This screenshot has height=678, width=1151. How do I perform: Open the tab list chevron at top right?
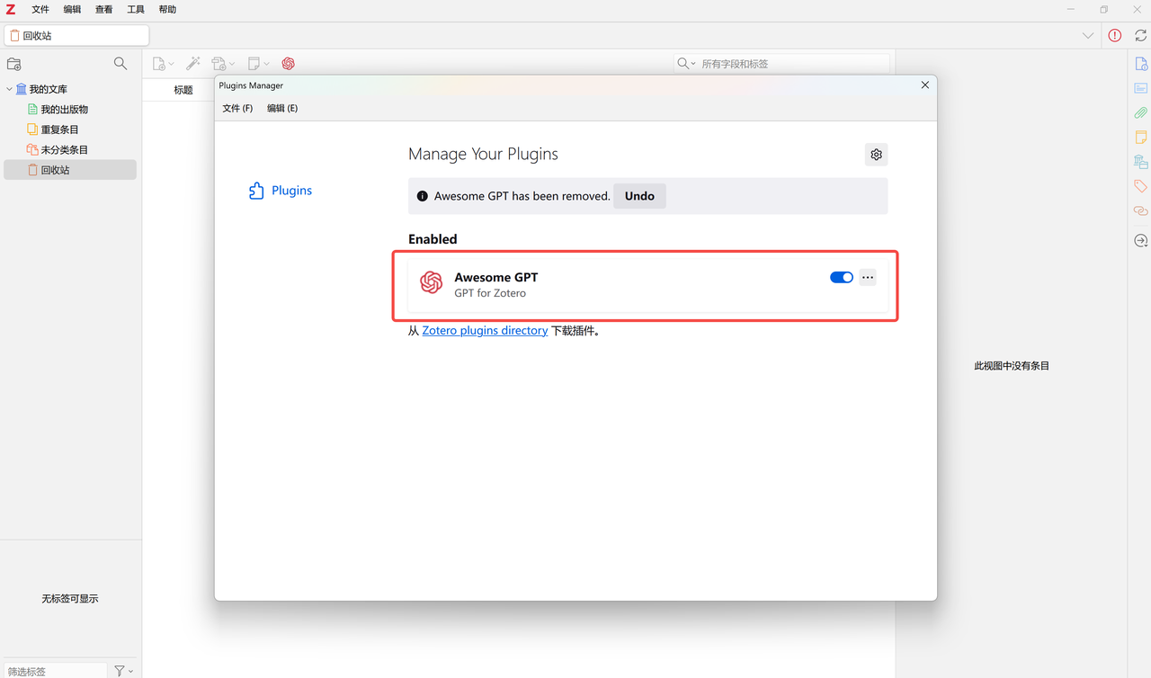click(1088, 36)
